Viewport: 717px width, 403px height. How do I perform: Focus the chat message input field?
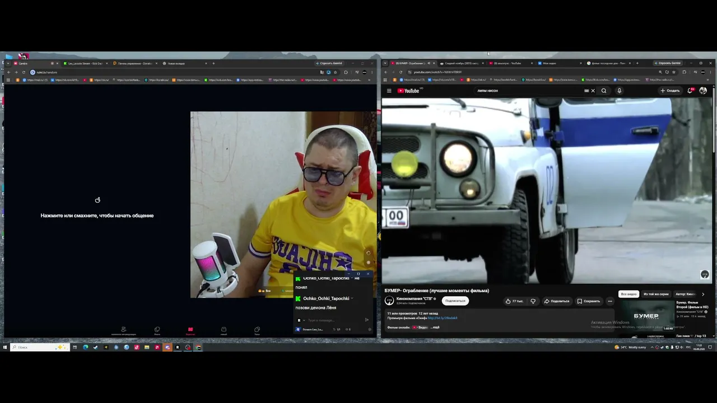point(334,320)
